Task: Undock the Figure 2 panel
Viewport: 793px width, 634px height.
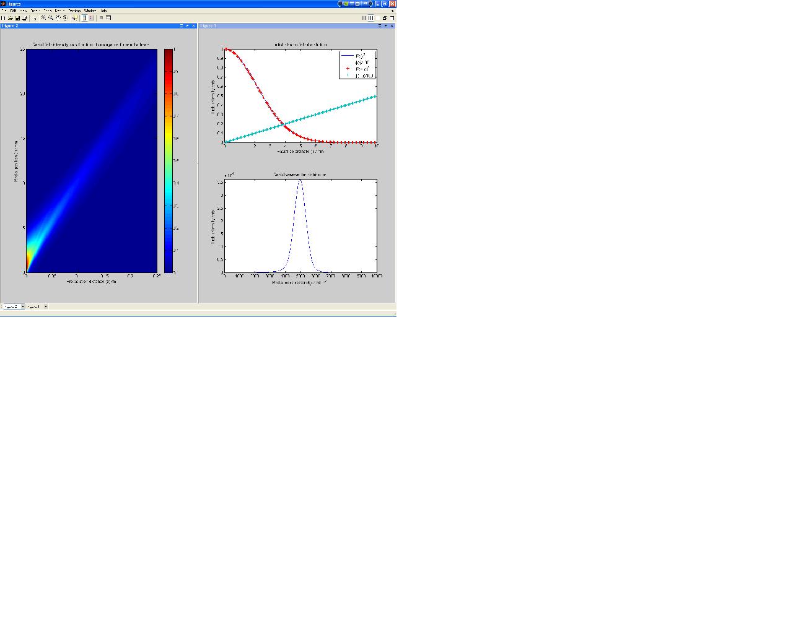Action: point(187,26)
